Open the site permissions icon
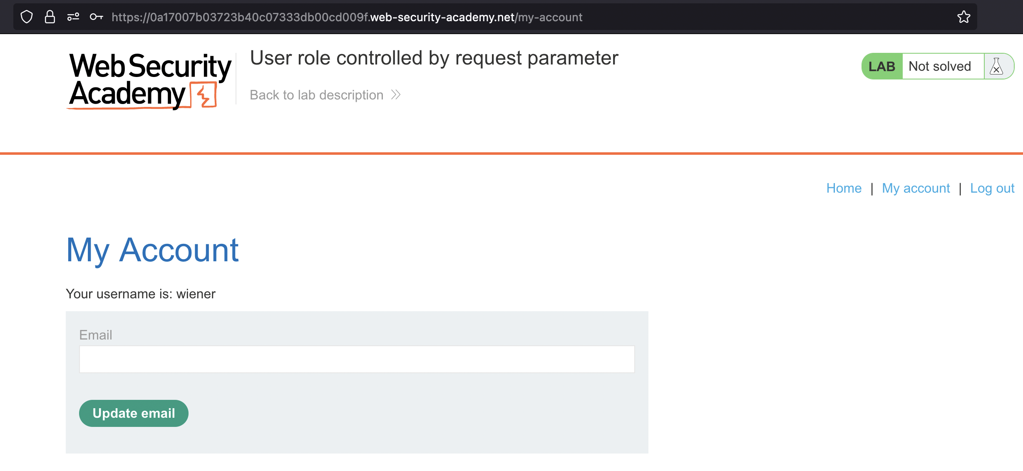The image size is (1023, 471). (x=73, y=17)
